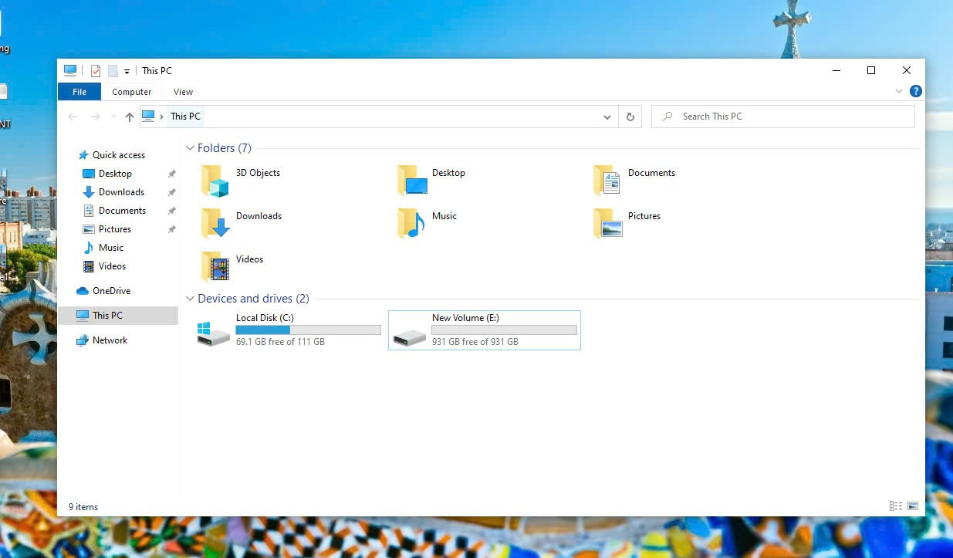Open the address bar history dropdown
The image size is (953, 558).
(607, 117)
